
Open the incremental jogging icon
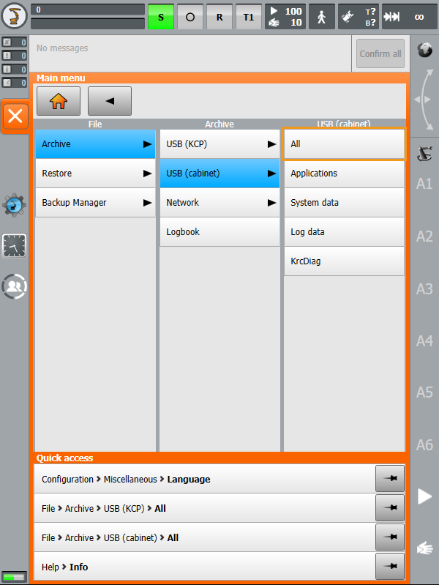pyautogui.click(x=392, y=17)
